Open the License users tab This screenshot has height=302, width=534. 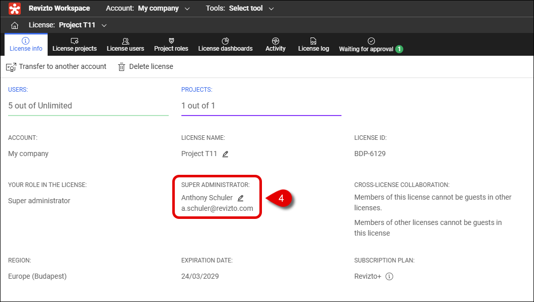click(125, 45)
